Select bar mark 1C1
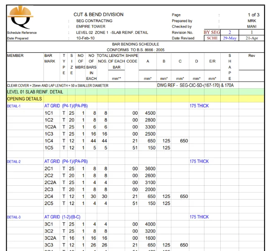272x251 pixels. (x=49, y=113)
